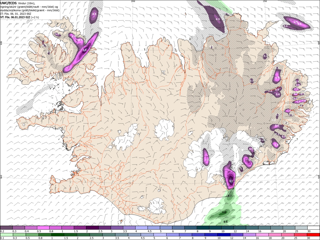The image size is (320, 240).
Task: Pick the darkest purple 2 snow legend swatch
Action: [x=92, y=228]
